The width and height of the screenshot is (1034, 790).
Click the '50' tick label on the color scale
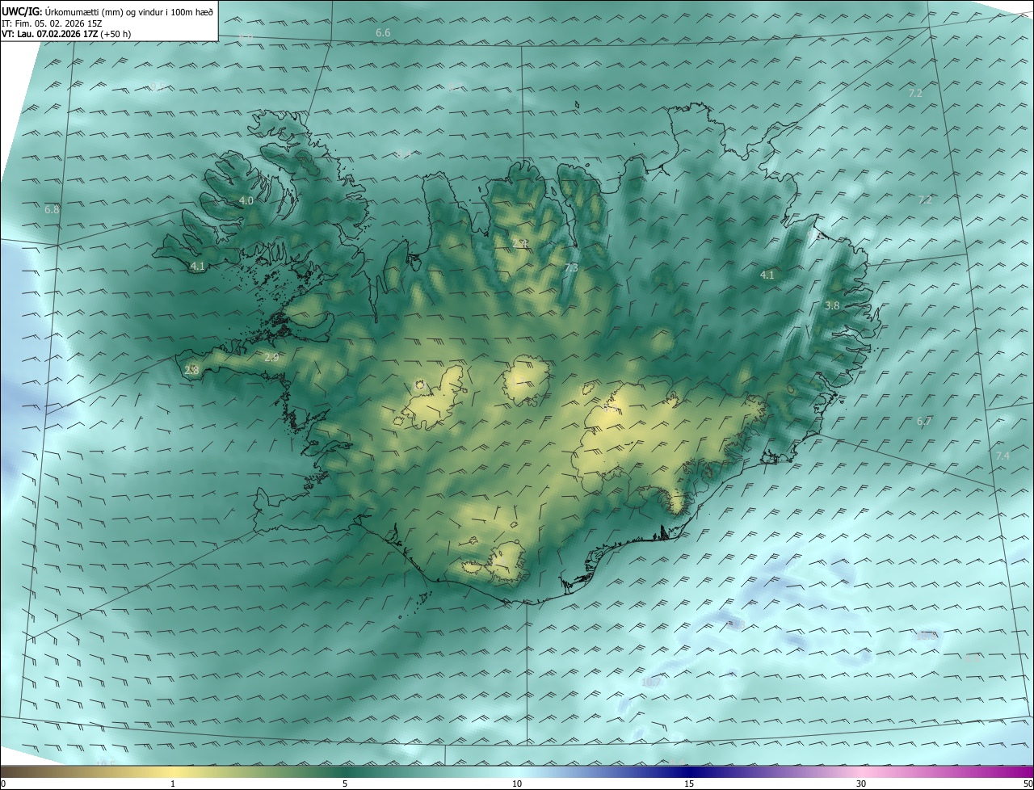(x=1028, y=784)
